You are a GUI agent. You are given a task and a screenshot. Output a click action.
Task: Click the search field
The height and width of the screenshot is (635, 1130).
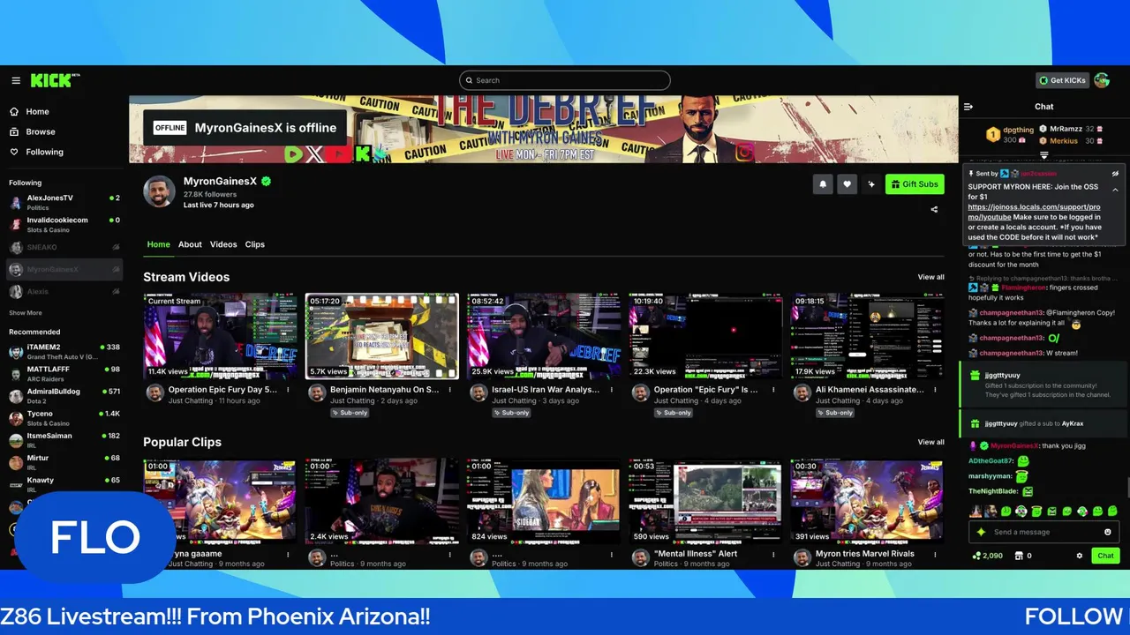(565, 80)
